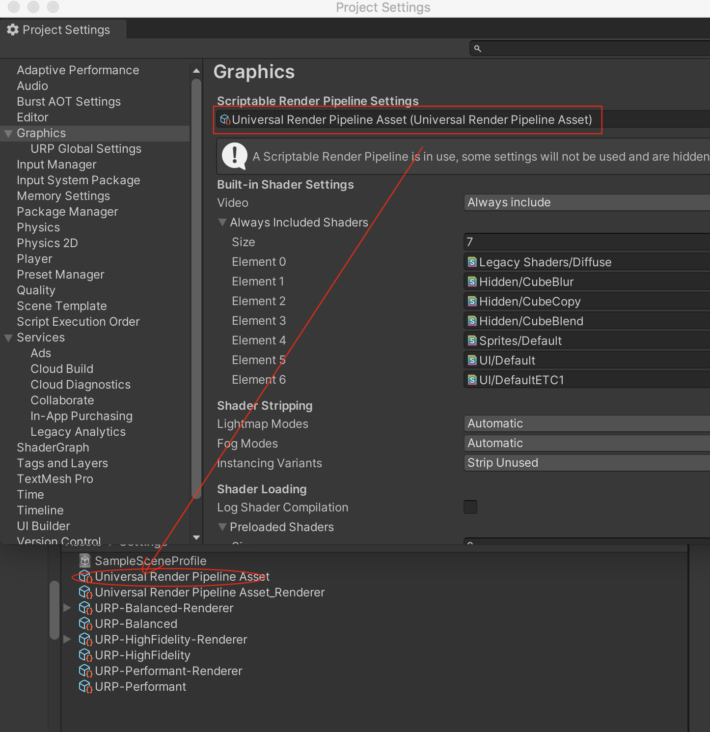Collapse the Services category triangle

pos(8,338)
